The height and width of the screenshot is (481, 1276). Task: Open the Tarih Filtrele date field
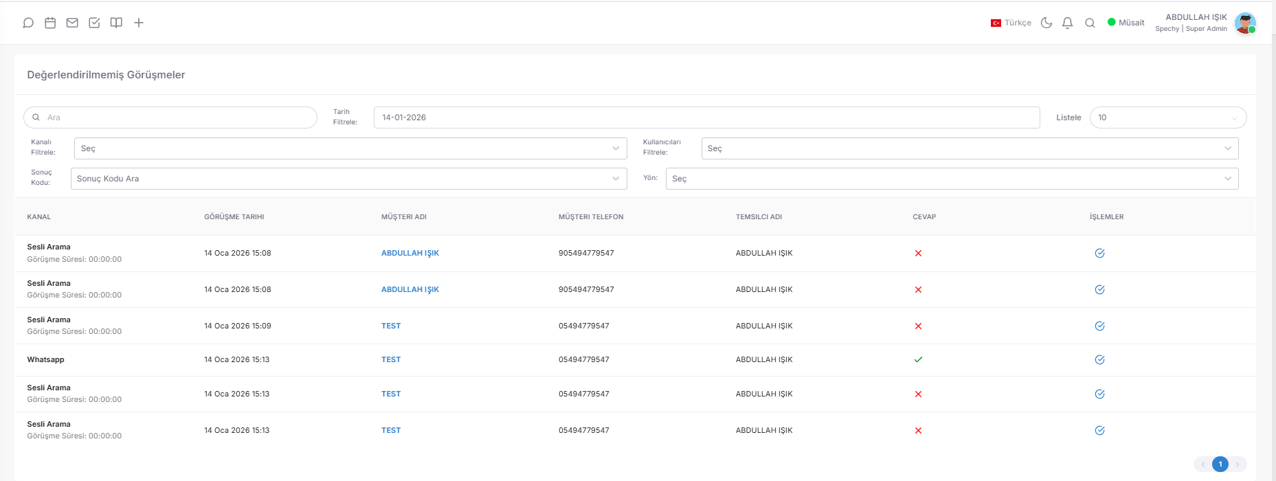pos(706,118)
